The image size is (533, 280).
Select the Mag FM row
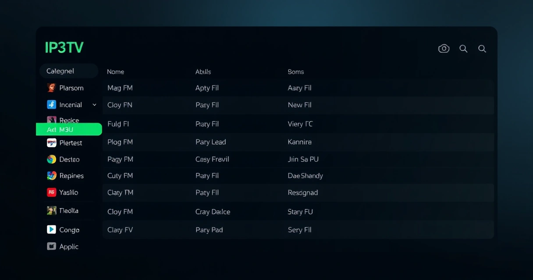pyautogui.click(x=120, y=88)
